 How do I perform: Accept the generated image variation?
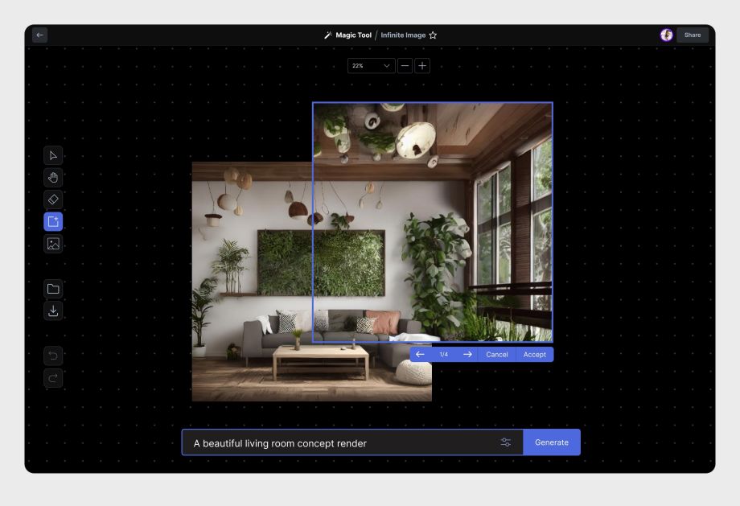[534, 355]
